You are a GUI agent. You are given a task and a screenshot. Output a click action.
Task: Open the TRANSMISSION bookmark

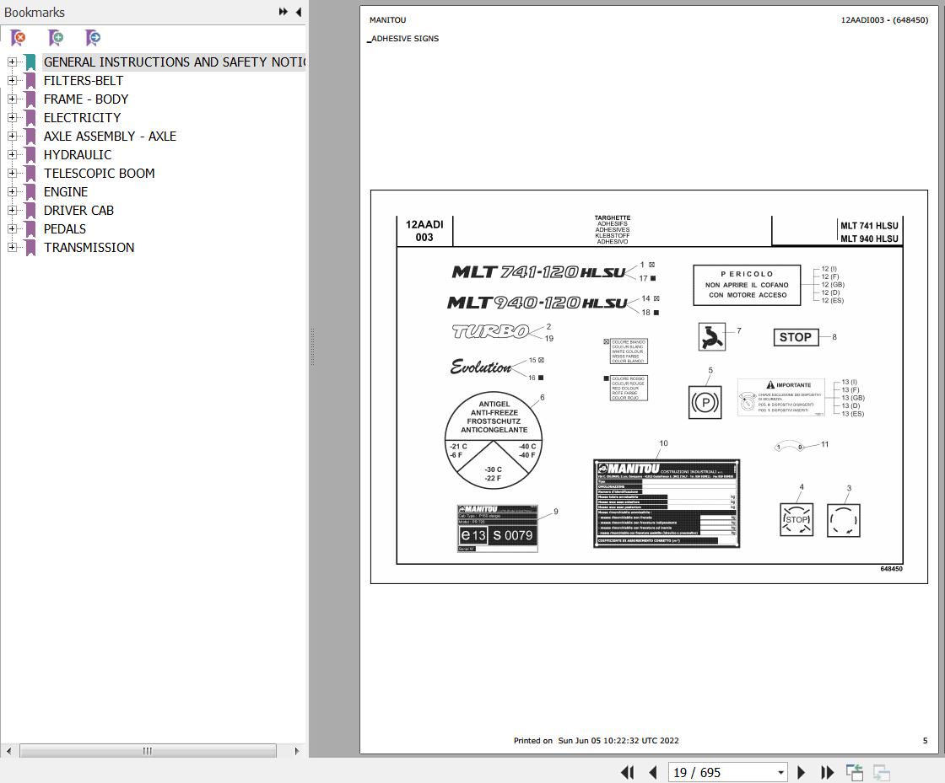click(x=89, y=247)
